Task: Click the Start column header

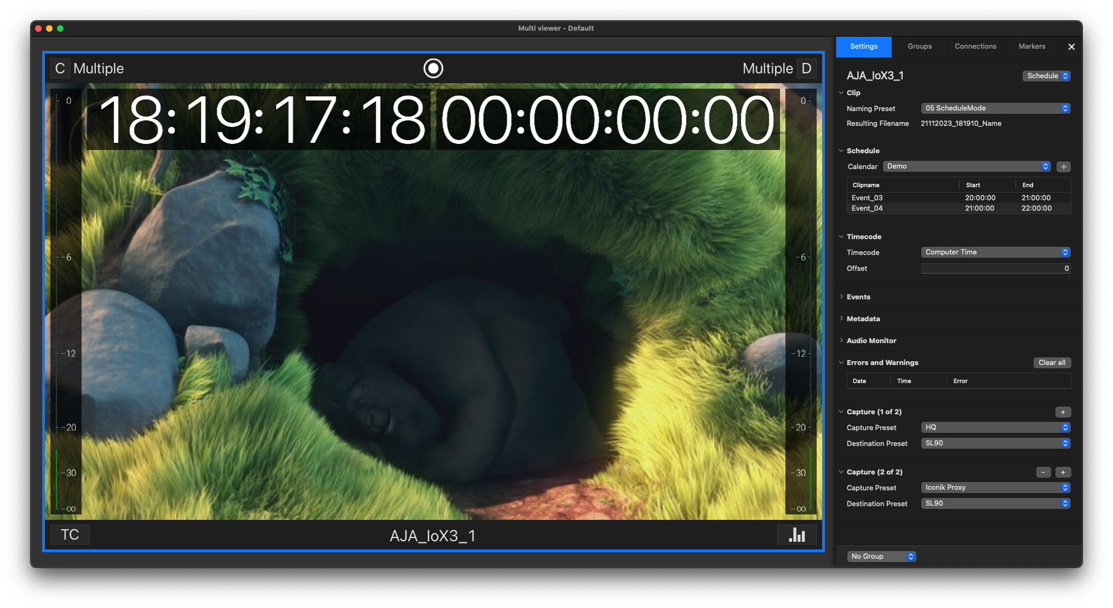Action: tap(988, 185)
